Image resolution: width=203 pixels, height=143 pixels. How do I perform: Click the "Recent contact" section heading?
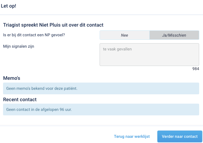pyautogui.click(x=20, y=99)
